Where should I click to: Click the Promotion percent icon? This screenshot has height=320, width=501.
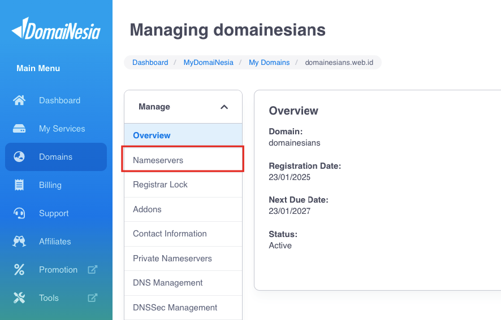tap(19, 270)
